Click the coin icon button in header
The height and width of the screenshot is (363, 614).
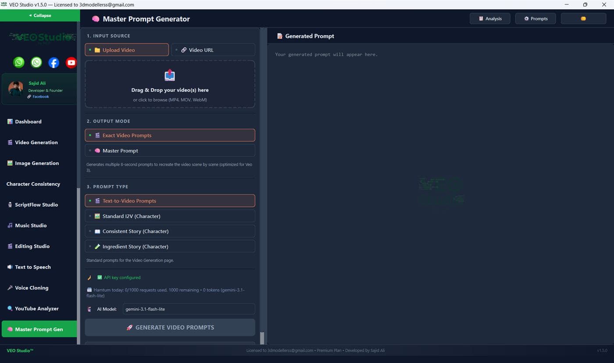pos(583,19)
